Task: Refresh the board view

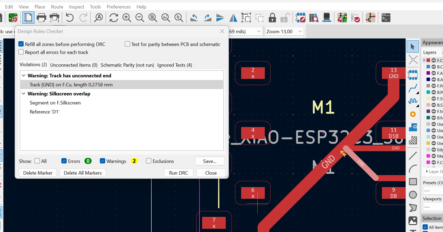Action: (114, 18)
